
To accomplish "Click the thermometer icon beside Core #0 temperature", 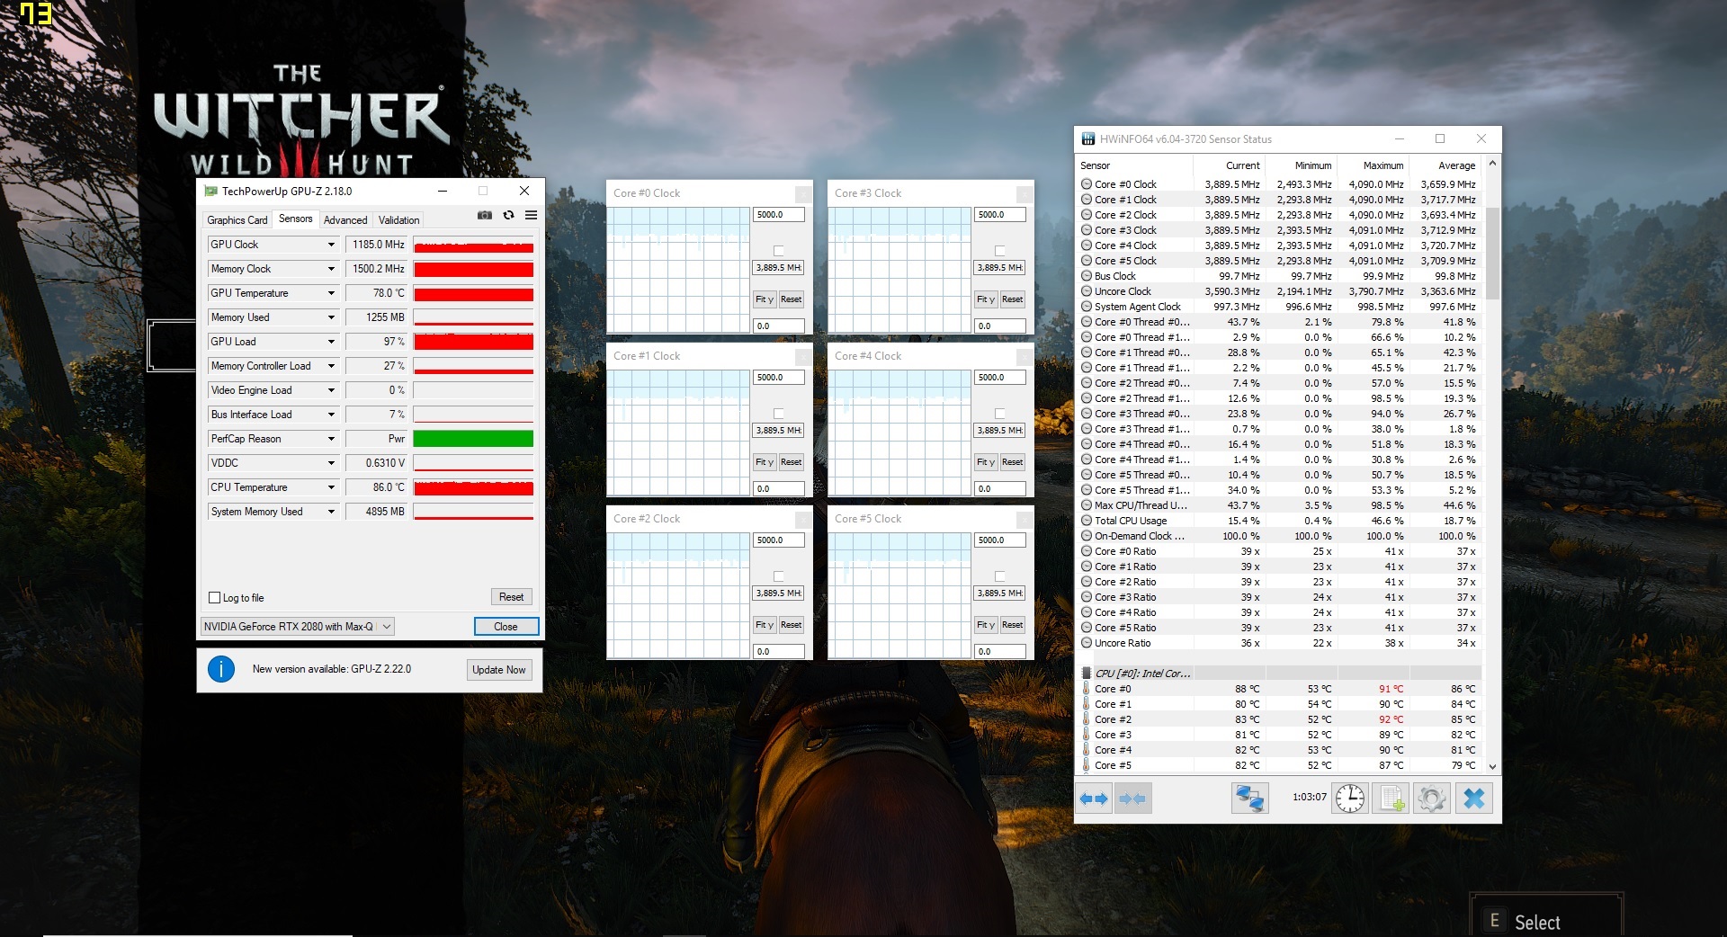I will 1087,689.
